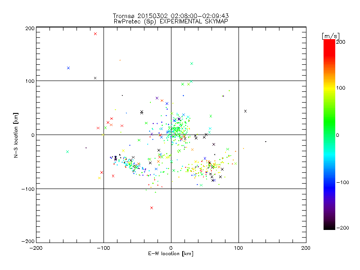
Task: Click the N-S axis "-200" tick label
Action: 28,241
